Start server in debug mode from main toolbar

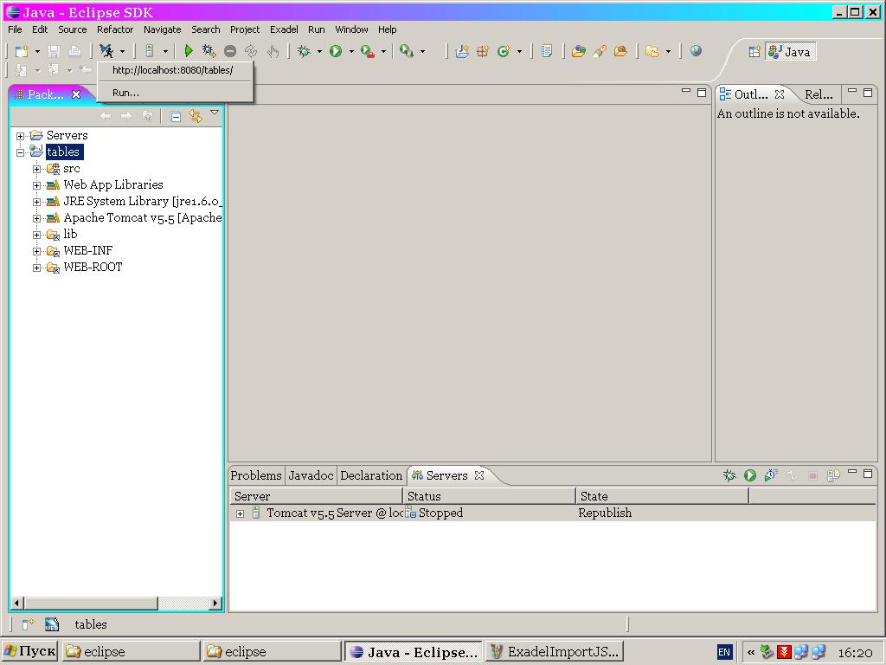(x=209, y=51)
